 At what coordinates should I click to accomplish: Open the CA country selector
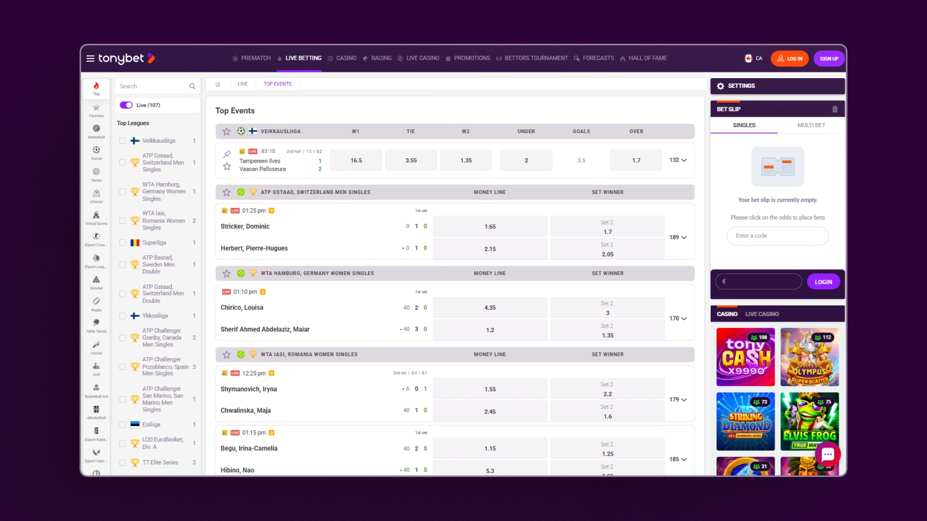(x=754, y=58)
